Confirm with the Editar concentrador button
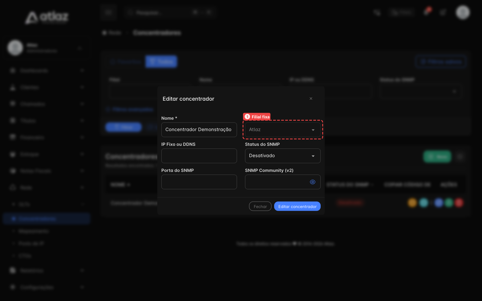 tap(297, 206)
